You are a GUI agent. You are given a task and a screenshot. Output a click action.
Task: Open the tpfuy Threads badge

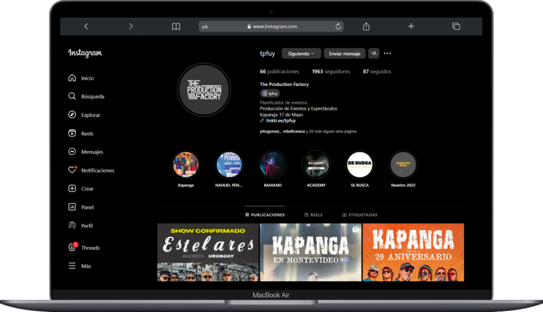pyautogui.click(x=270, y=93)
